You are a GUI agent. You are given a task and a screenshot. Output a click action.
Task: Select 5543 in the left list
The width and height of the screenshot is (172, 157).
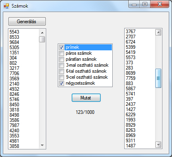[x=23, y=32]
